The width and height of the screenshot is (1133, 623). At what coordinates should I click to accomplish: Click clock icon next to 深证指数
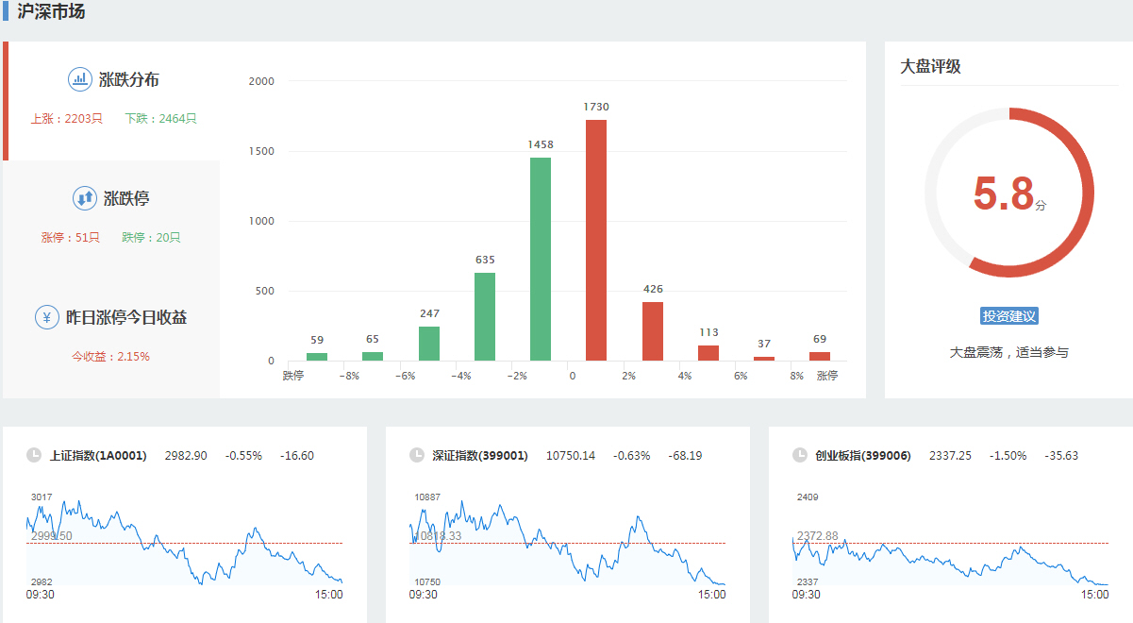[x=417, y=455]
